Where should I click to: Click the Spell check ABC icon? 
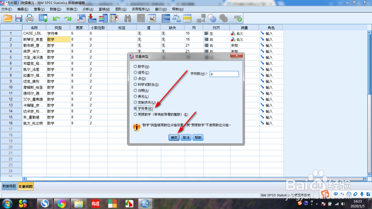pyautogui.click(x=237, y=18)
